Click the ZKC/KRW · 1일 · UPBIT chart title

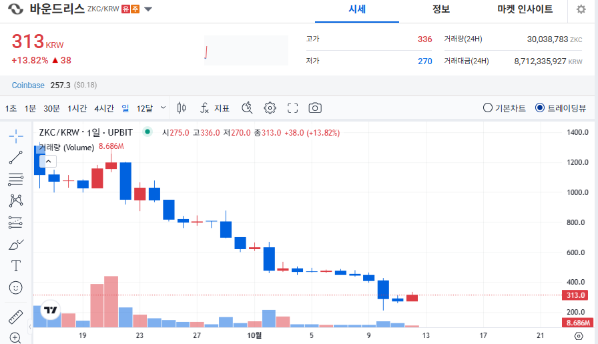pos(86,132)
